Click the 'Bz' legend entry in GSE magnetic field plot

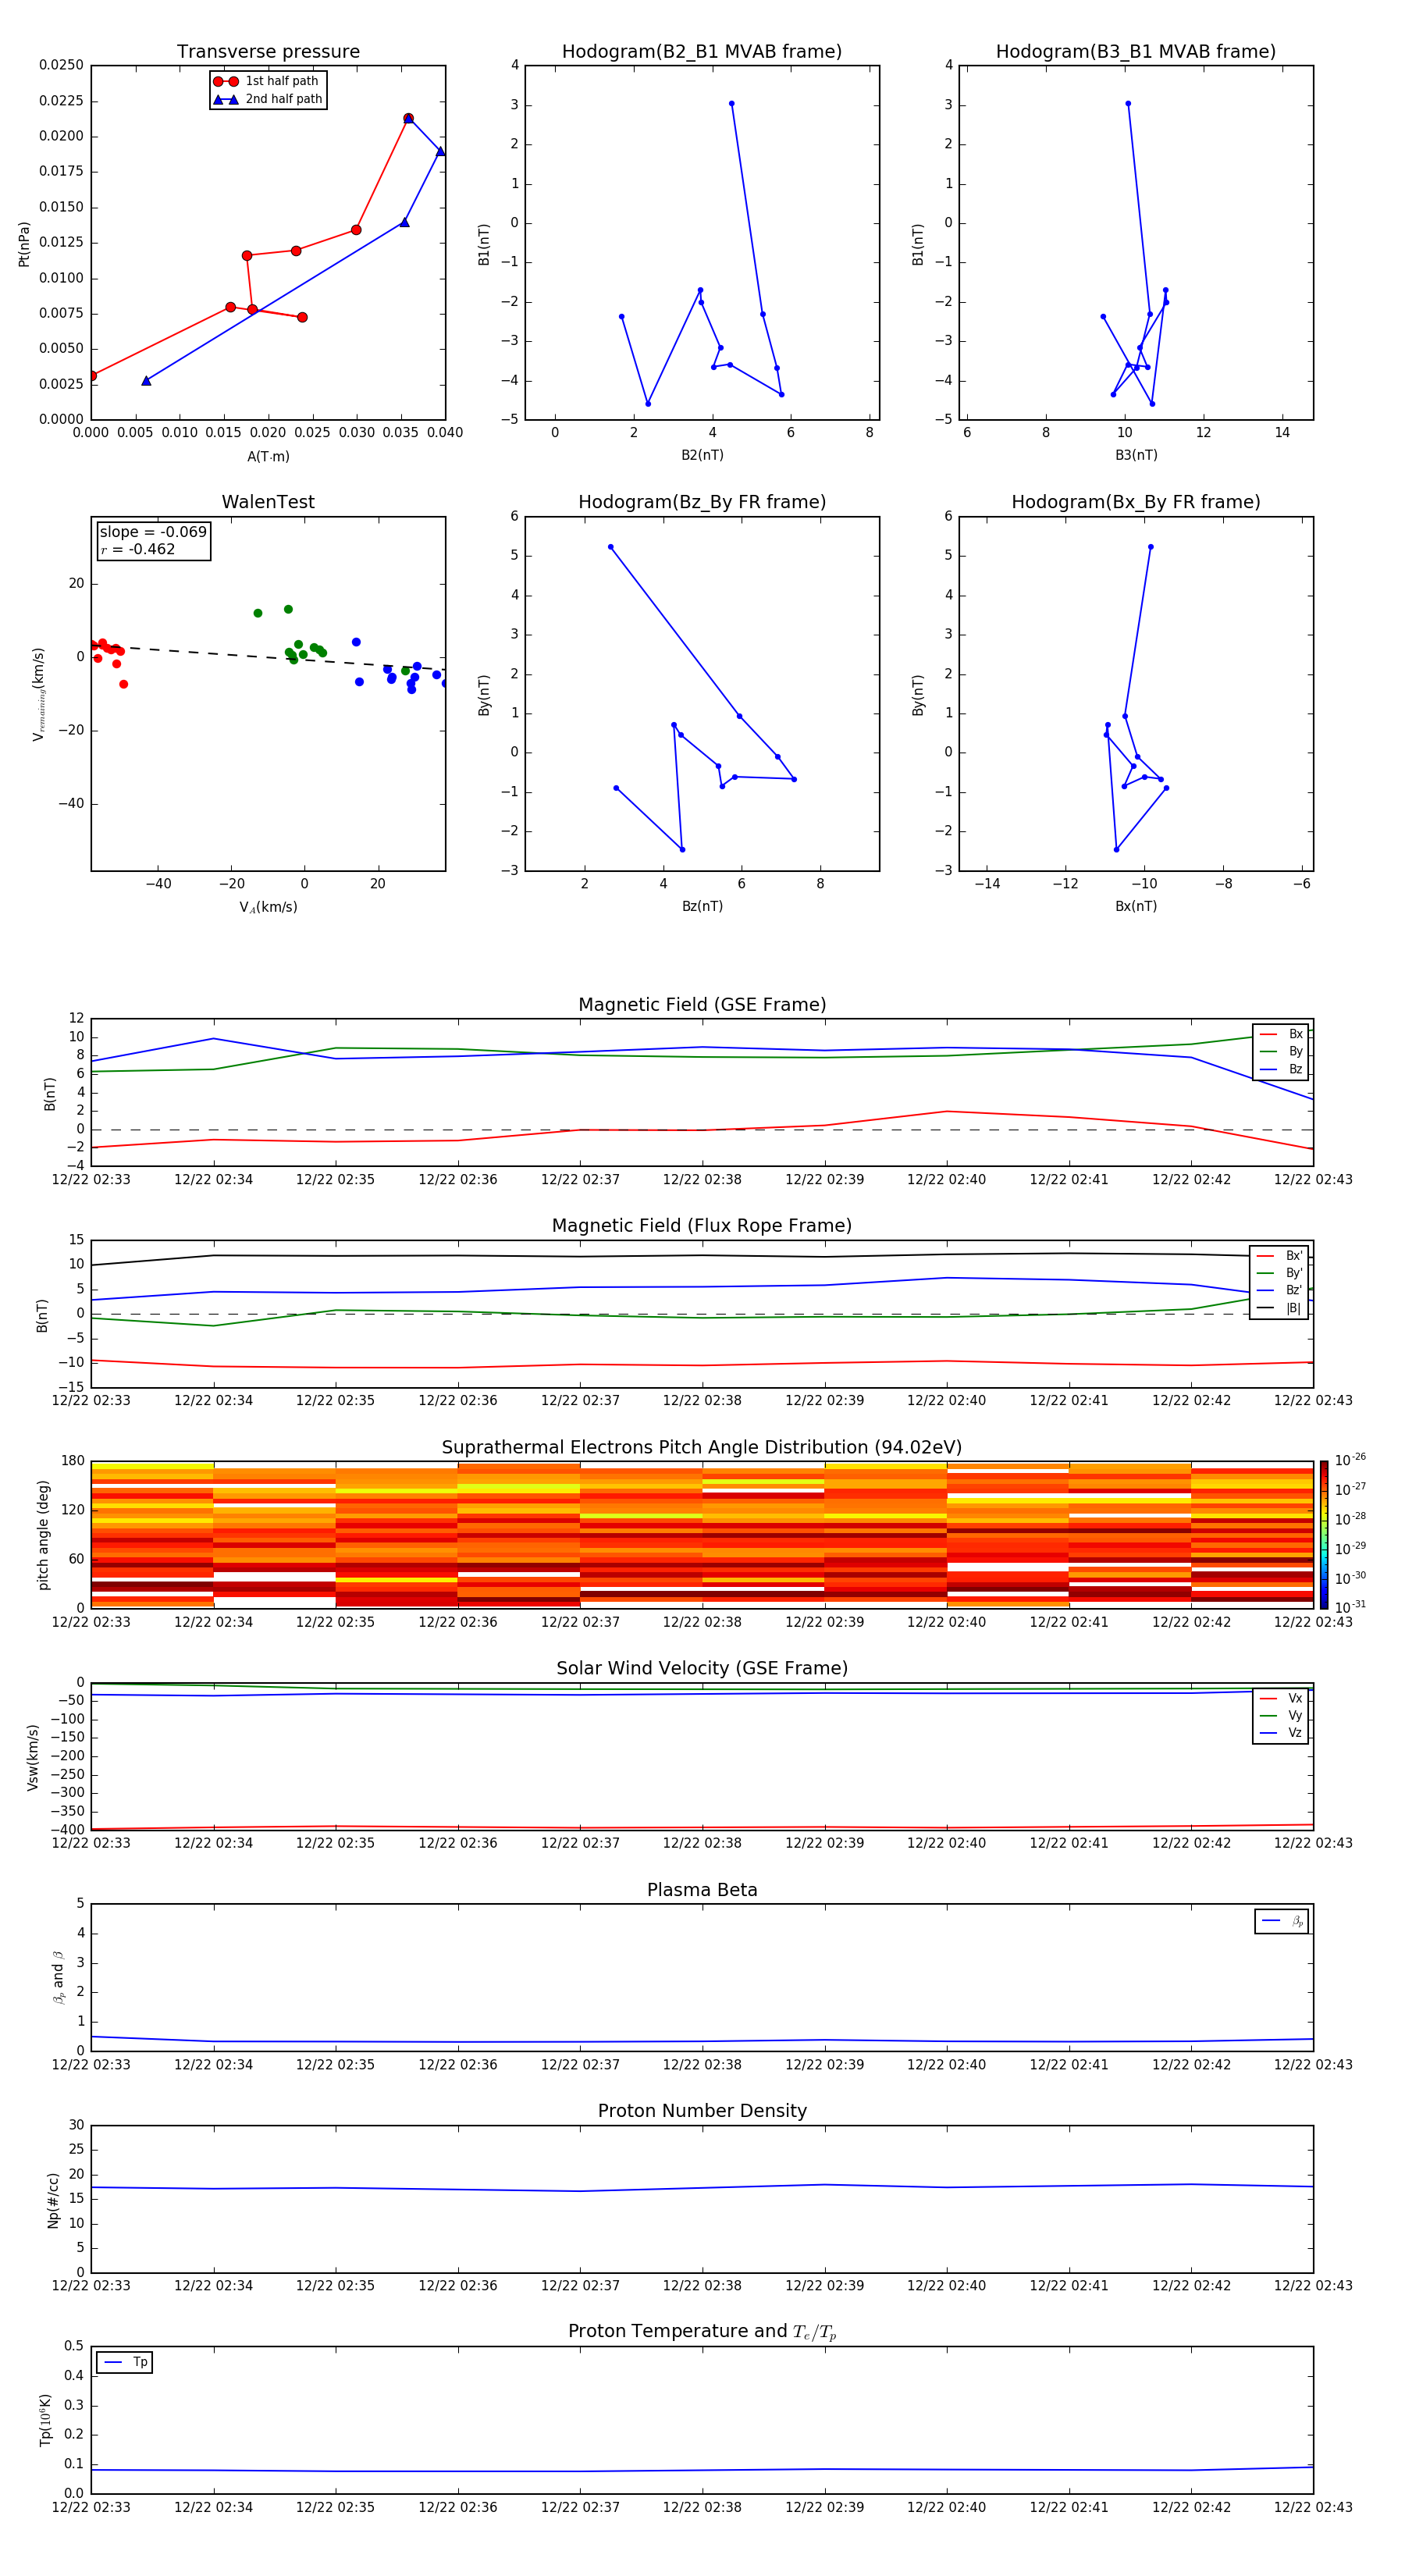point(1281,1069)
